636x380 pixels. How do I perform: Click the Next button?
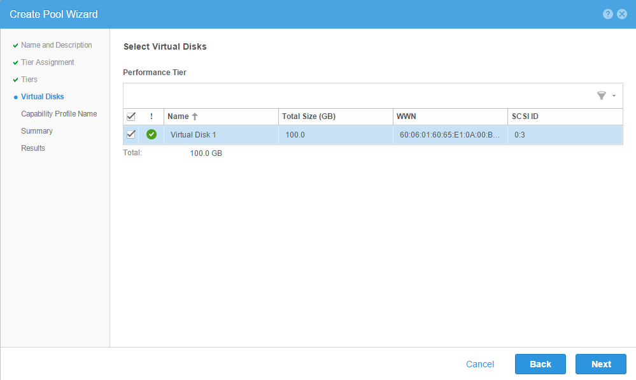pyautogui.click(x=601, y=364)
